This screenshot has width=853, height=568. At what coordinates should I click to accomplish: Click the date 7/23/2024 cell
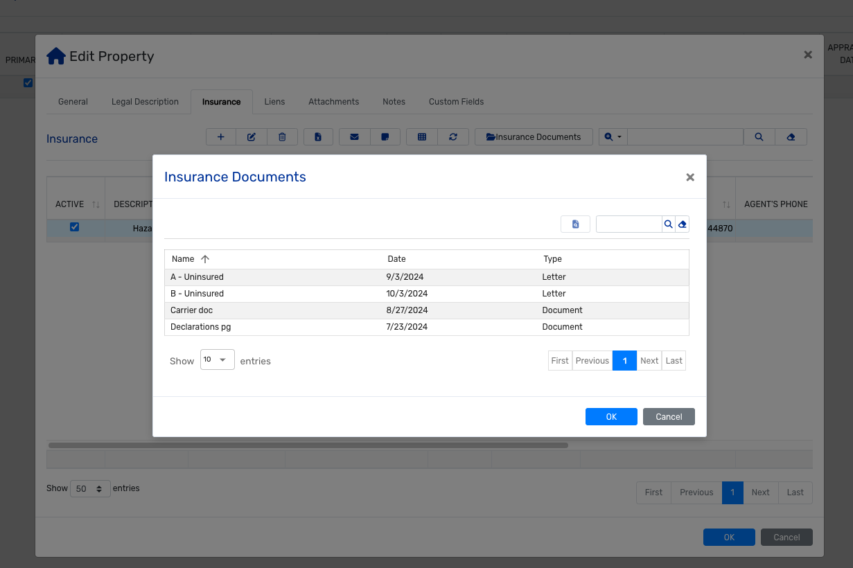(x=407, y=327)
